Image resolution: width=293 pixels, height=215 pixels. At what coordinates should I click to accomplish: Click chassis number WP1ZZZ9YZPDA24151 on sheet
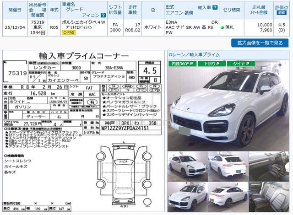click(125, 128)
